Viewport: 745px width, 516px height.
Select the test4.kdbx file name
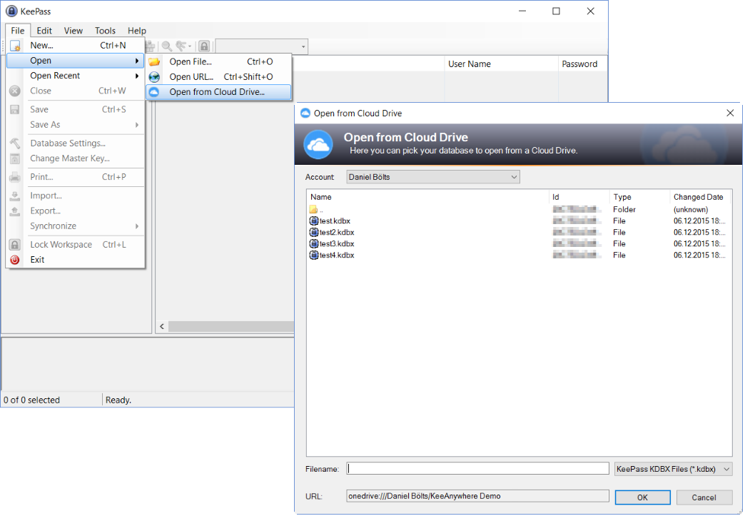337,256
